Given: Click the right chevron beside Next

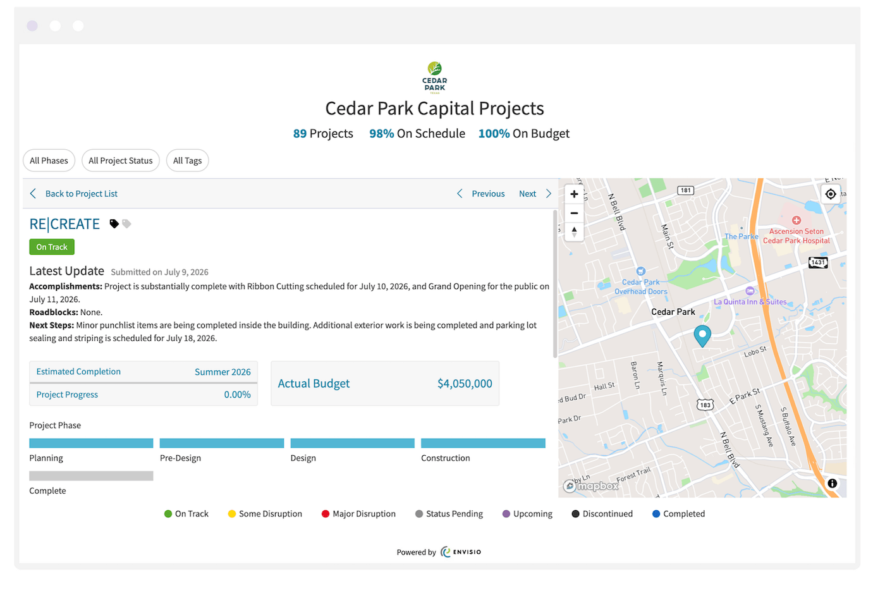Looking at the screenshot, I should click(x=549, y=193).
